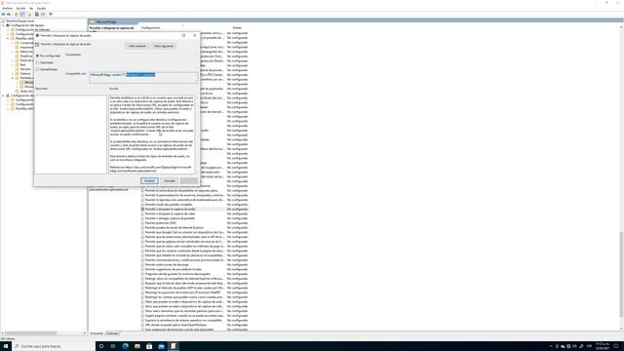Open the notification center icon
624x351 pixels.
click(x=616, y=346)
